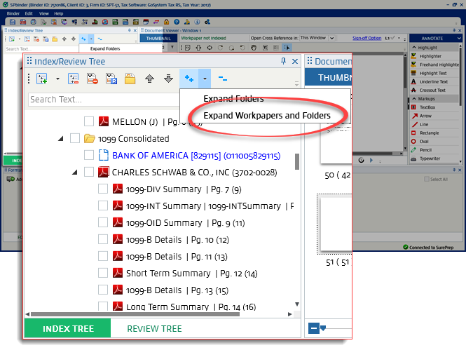Open the Edit menu
Screen dimensions: 466x350
pos(29,13)
